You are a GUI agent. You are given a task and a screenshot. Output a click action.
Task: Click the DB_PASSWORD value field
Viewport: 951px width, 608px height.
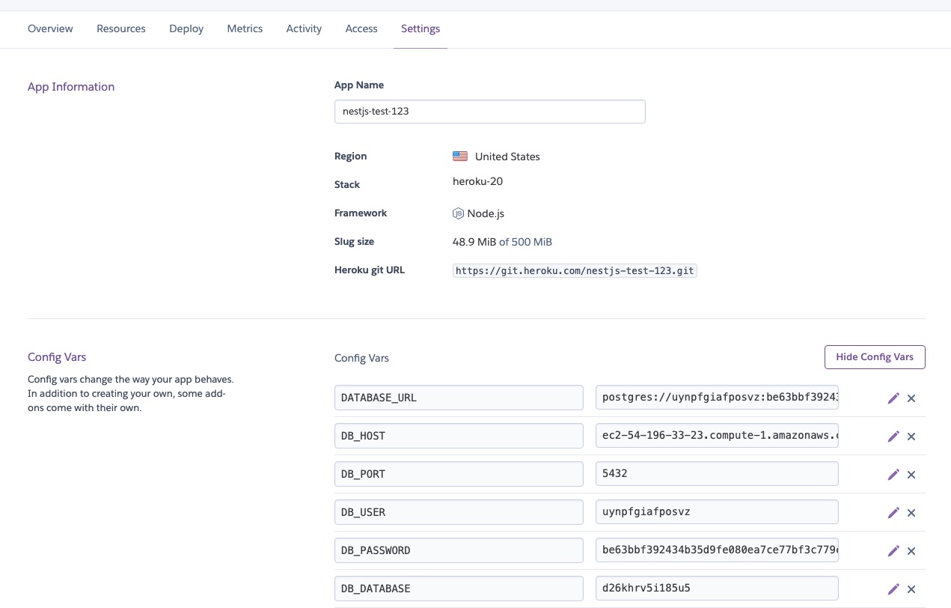[x=717, y=550]
